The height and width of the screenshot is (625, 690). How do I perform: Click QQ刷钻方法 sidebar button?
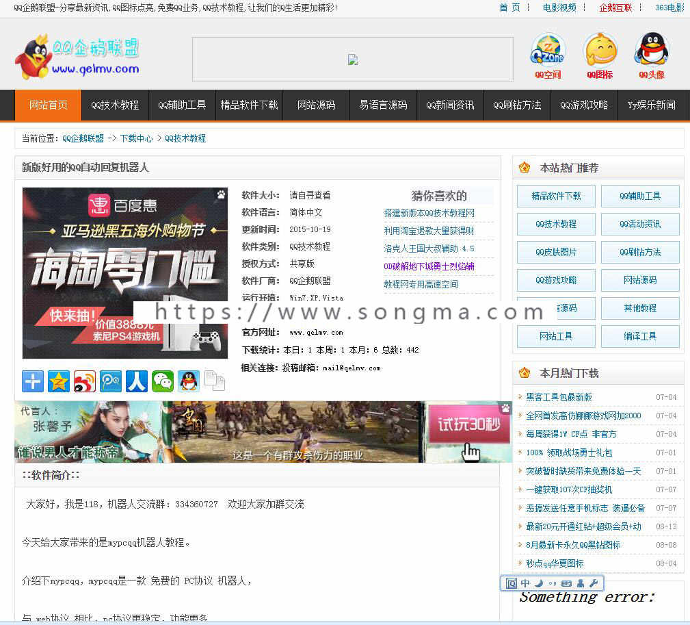(640, 252)
